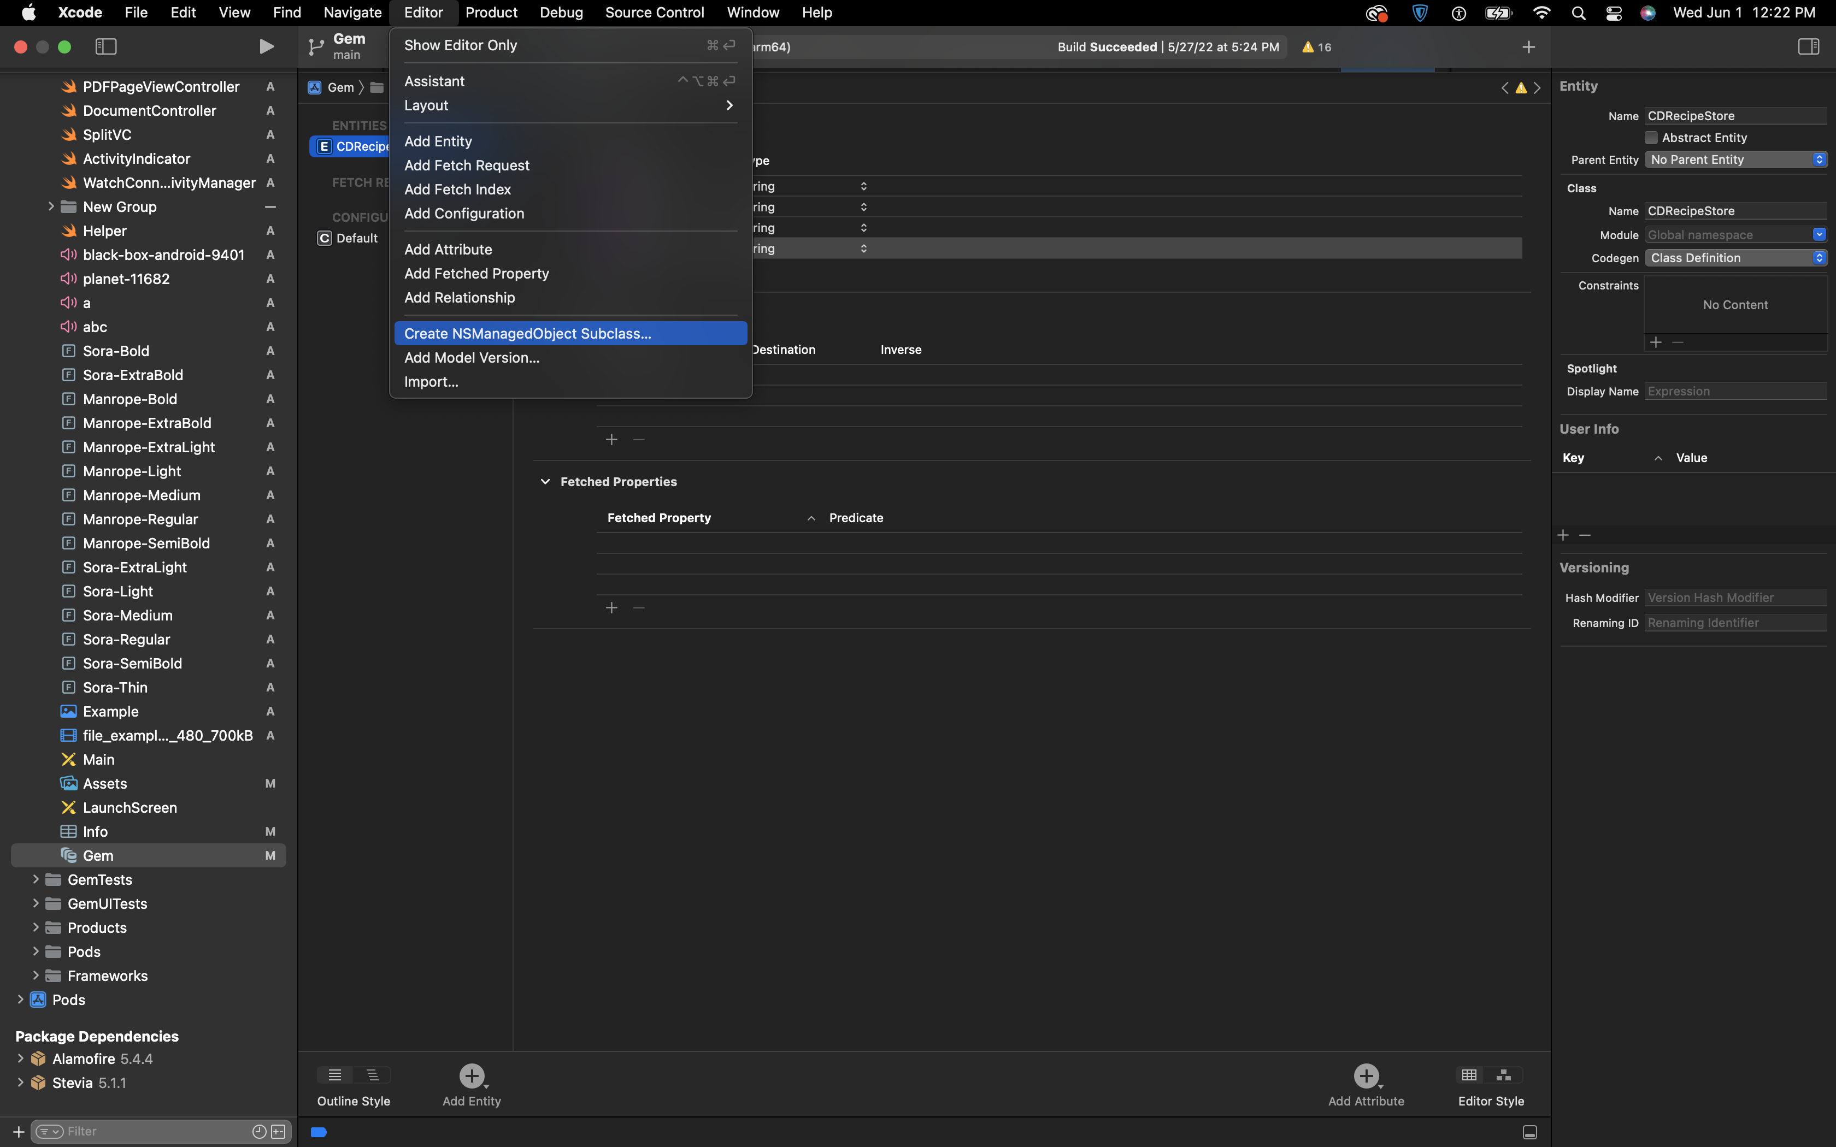Collapse the Fetched Properties section

tap(545, 482)
